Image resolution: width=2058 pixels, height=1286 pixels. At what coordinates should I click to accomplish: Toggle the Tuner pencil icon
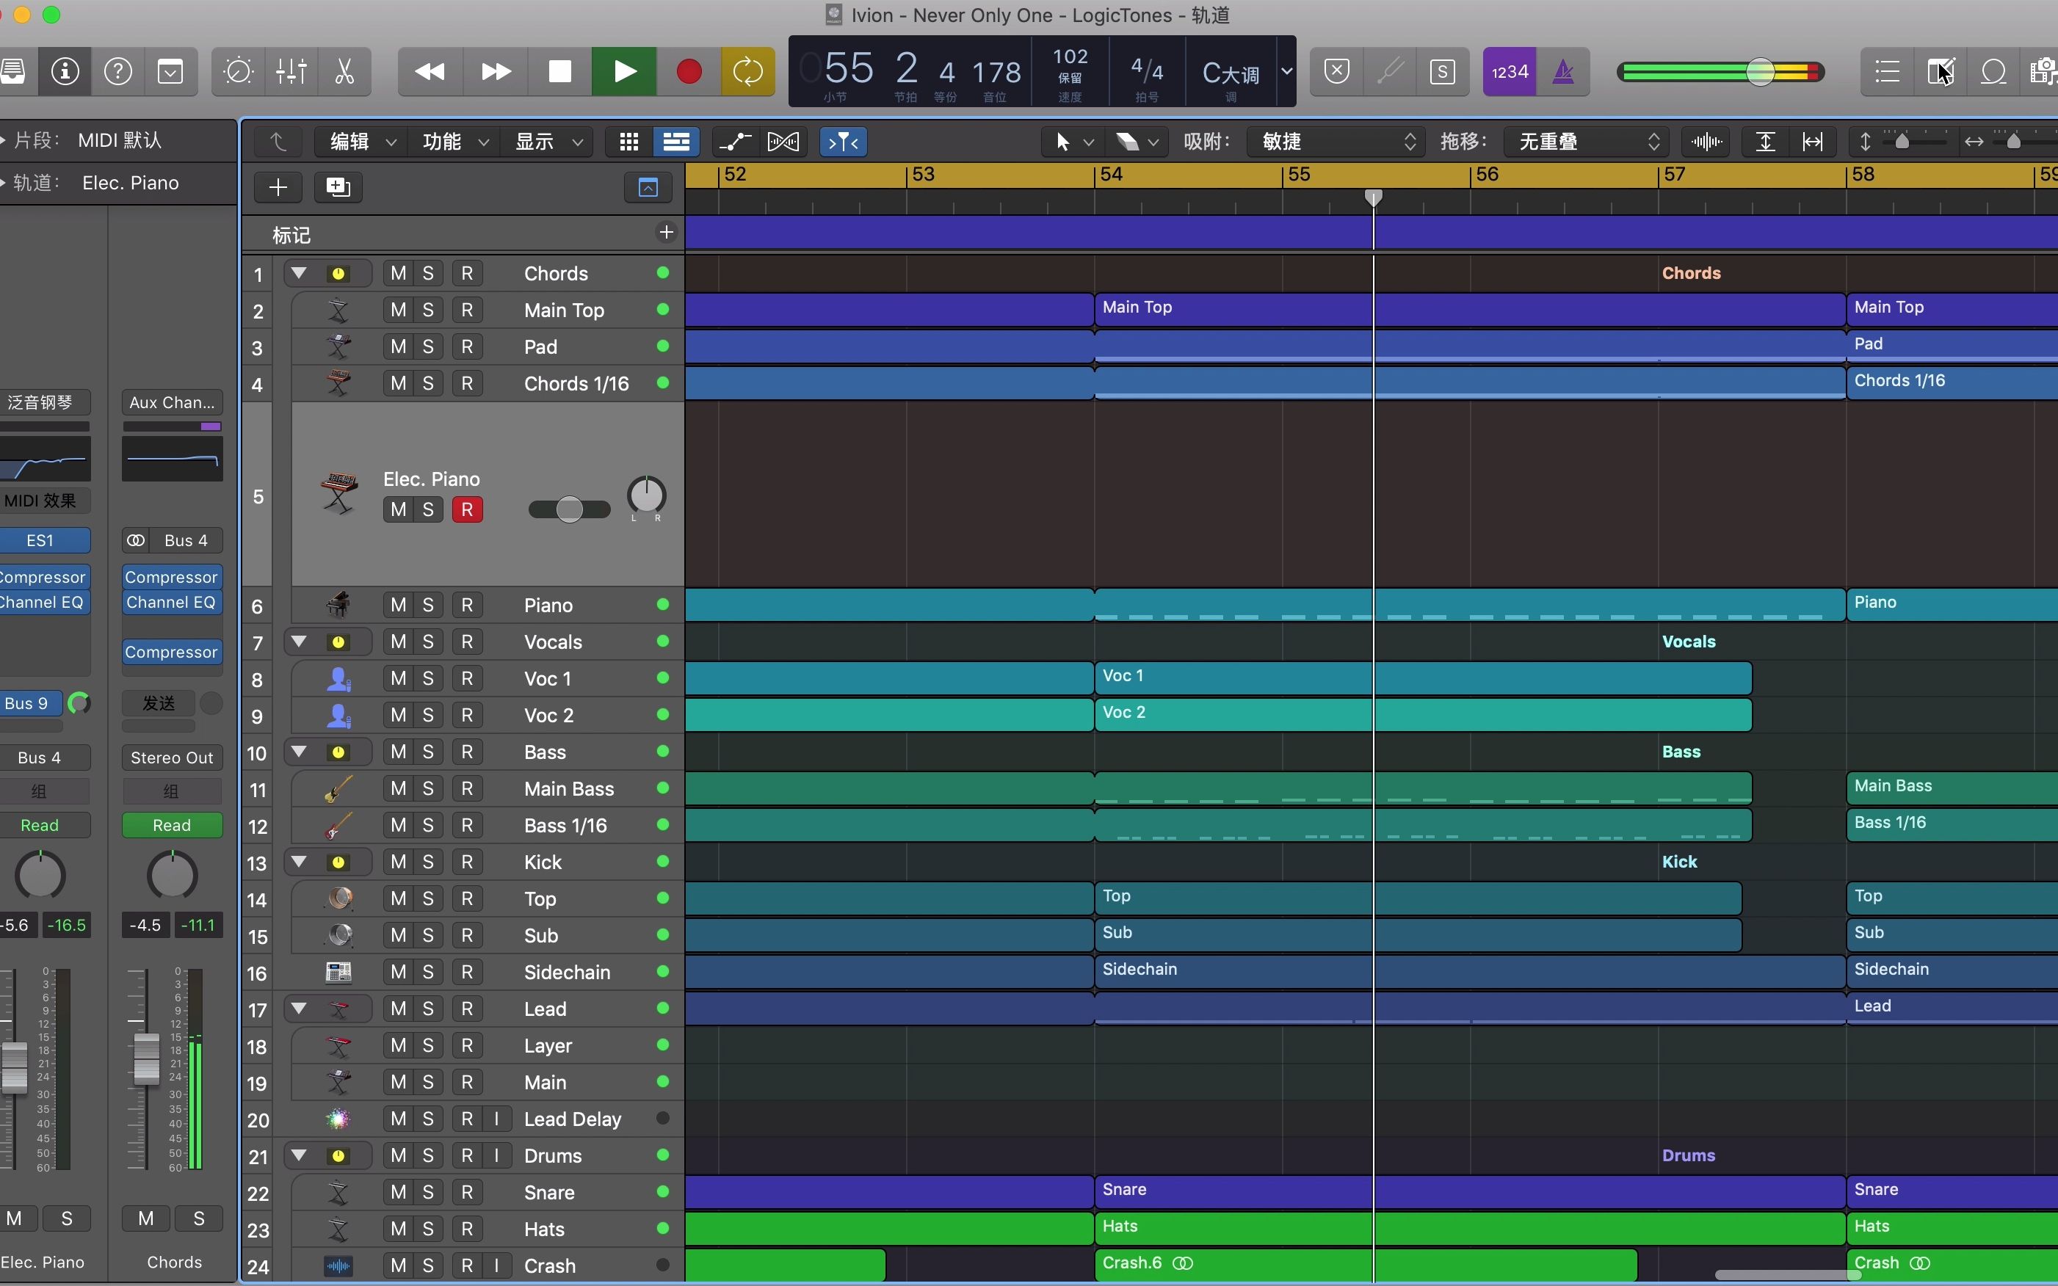coord(1390,71)
